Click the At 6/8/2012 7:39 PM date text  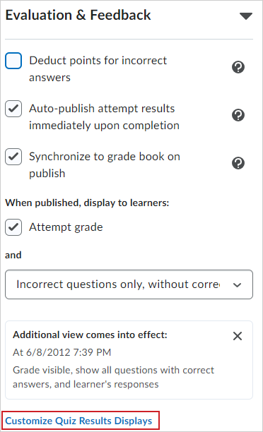tap(62, 352)
